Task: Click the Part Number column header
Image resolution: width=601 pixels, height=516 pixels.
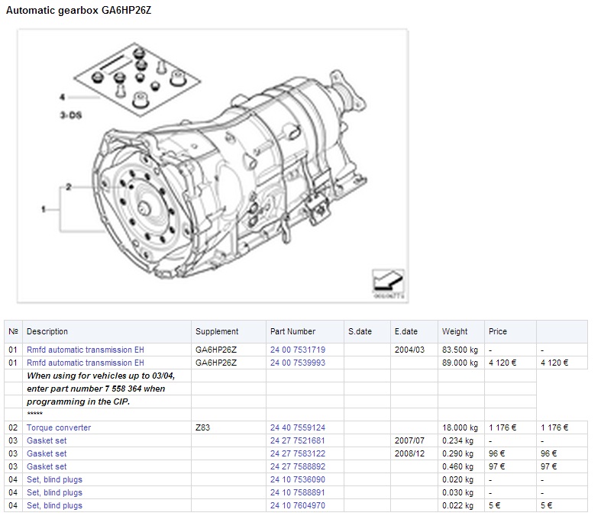Action: pos(292,331)
